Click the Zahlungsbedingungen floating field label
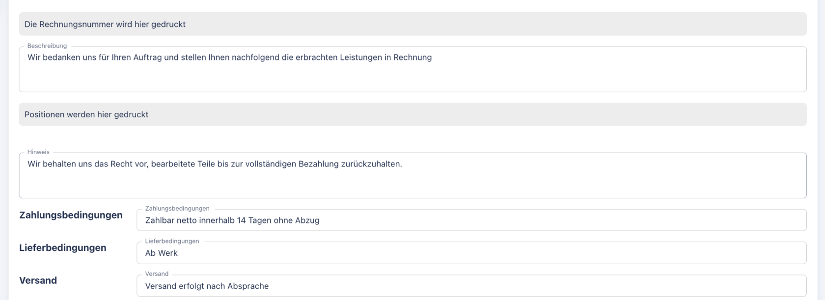Viewport: 825px width, 300px height. (176, 208)
